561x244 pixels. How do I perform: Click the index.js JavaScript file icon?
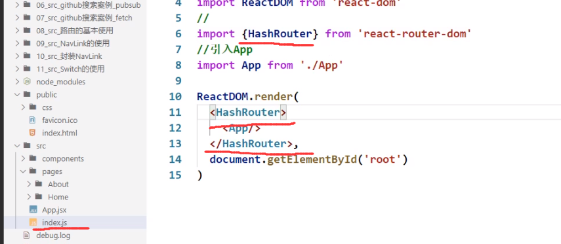point(33,222)
